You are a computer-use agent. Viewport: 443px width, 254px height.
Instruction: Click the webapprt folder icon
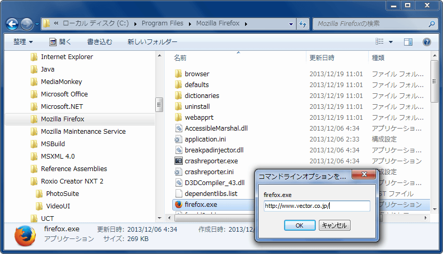click(178, 117)
